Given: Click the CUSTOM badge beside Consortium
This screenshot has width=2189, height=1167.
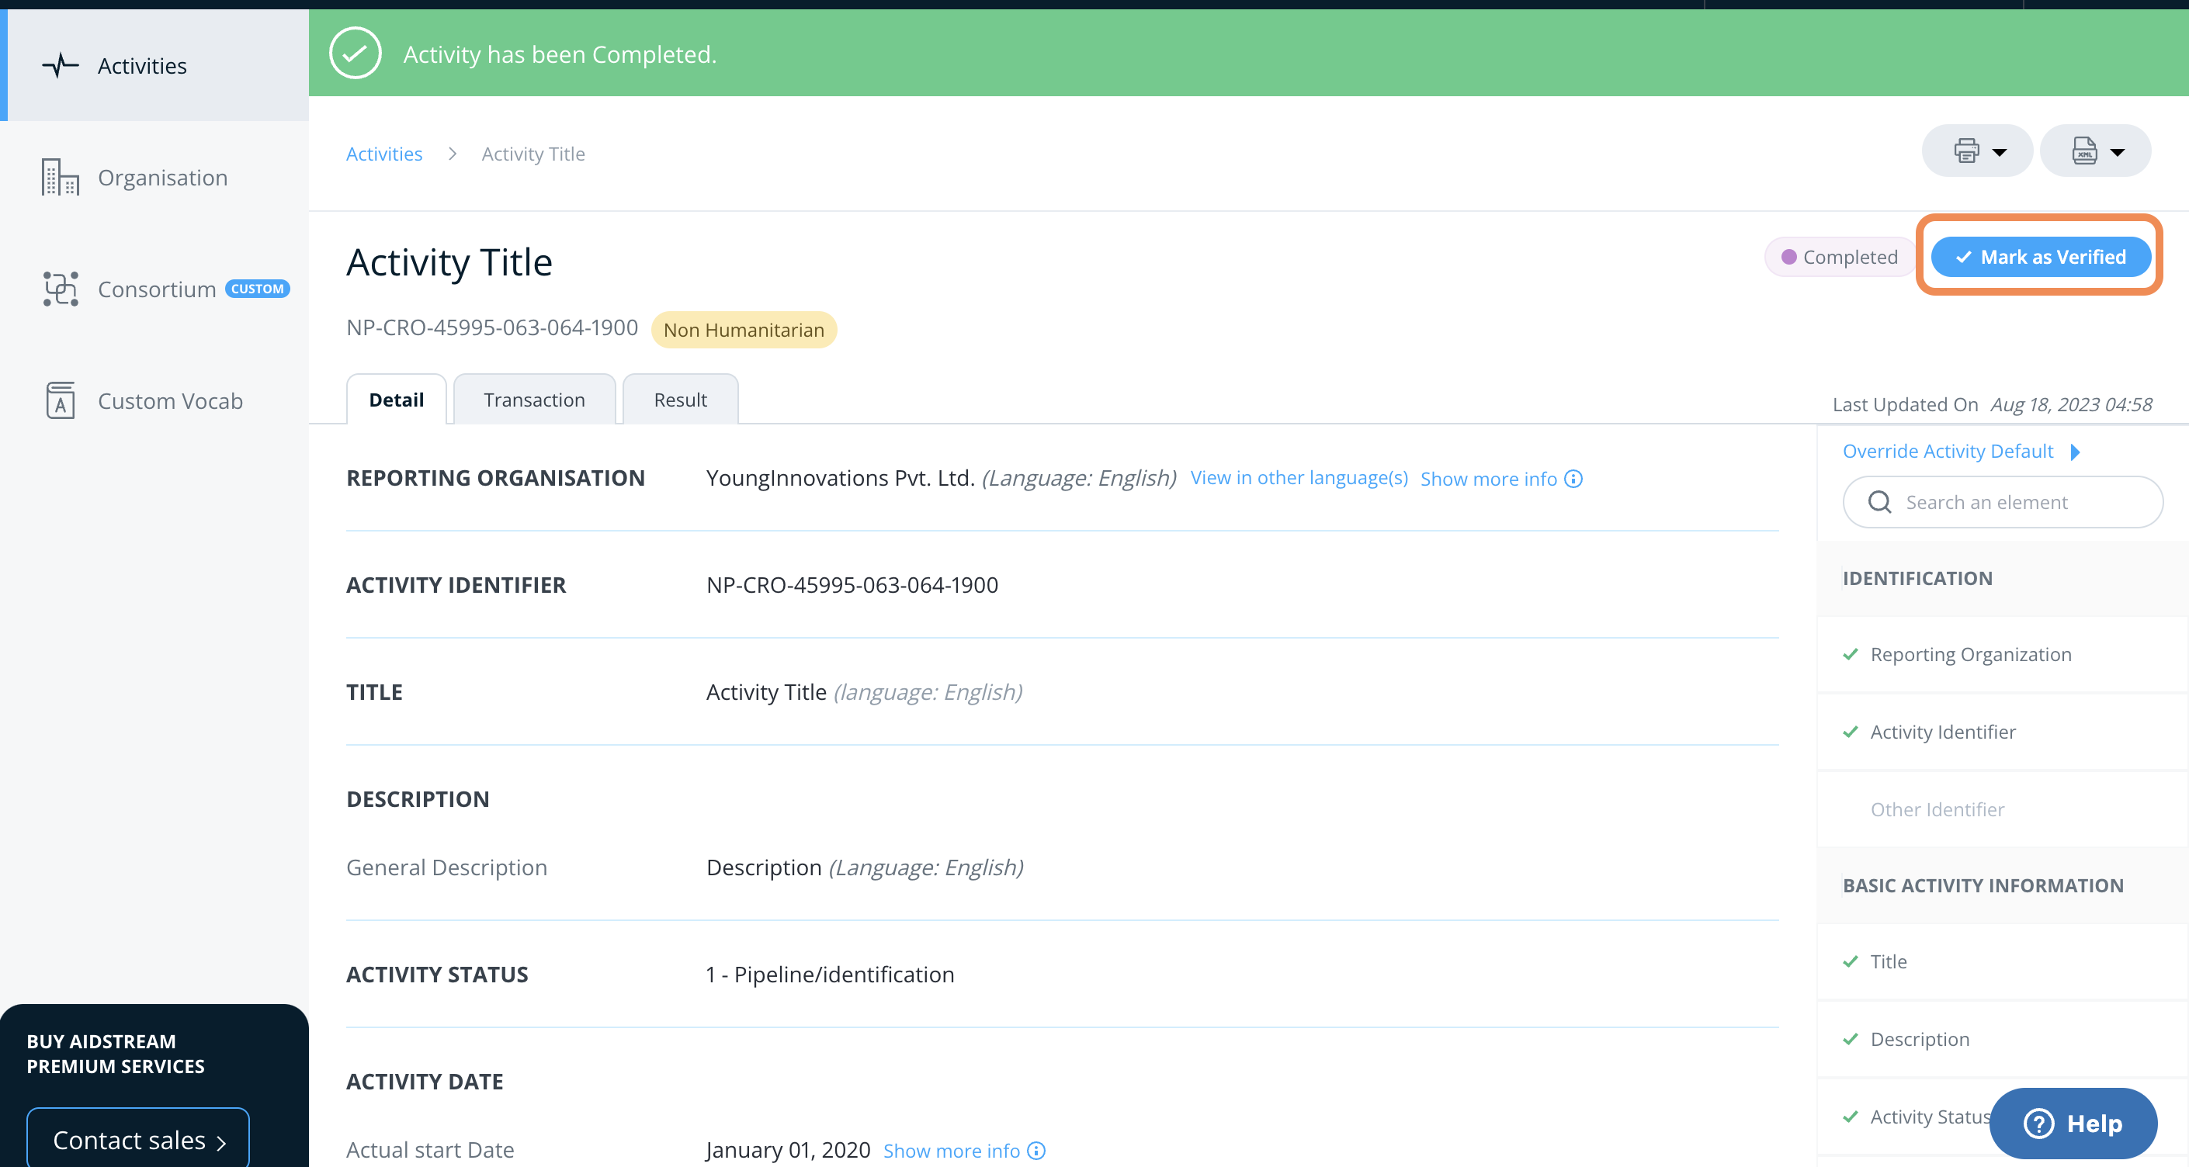Looking at the screenshot, I should 258,289.
